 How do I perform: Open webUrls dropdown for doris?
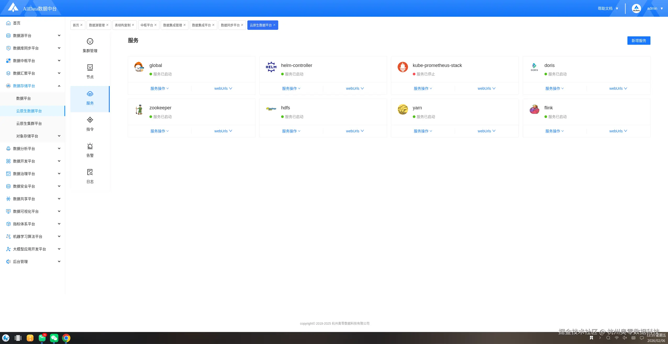pos(618,88)
